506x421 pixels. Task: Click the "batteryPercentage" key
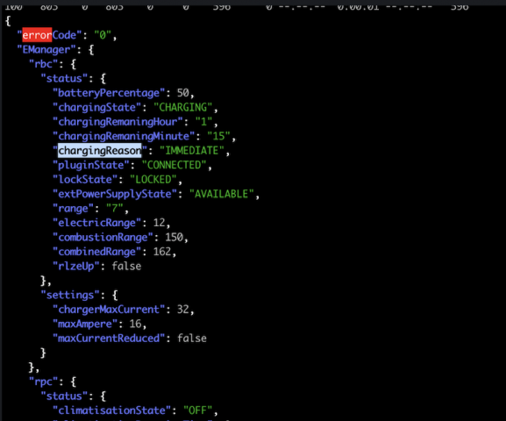click(x=109, y=93)
